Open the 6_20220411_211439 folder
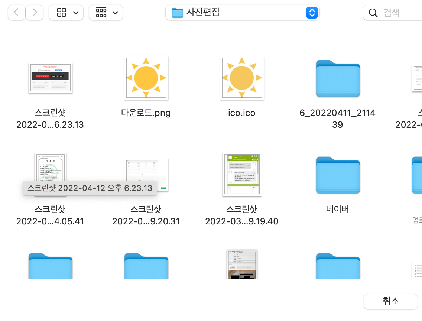The width and height of the screenshot is (422, 321). coord(337,78)
